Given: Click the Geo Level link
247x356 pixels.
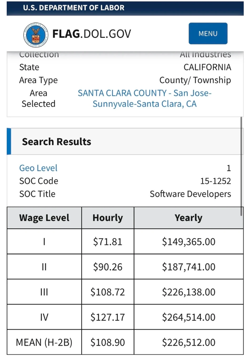Looking at the screenshot, I should 38,168.
